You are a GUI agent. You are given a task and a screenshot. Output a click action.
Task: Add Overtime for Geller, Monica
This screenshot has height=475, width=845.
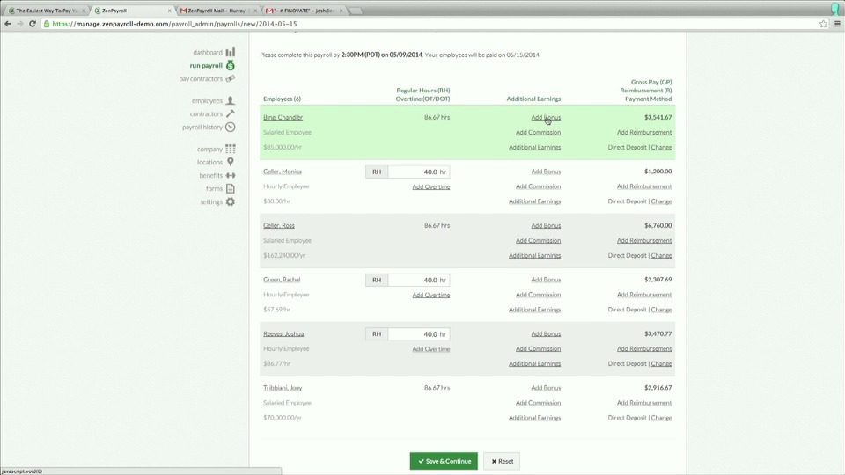431,186
